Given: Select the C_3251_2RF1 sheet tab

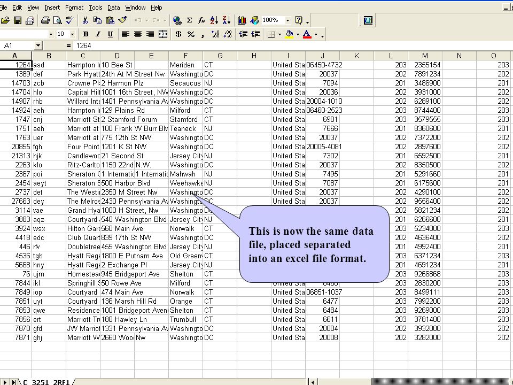Looking at the screenshot, I should [x=46, y=382].
